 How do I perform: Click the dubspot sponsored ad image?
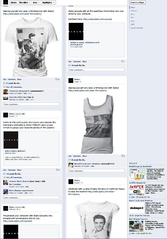(x=136, y=208)
